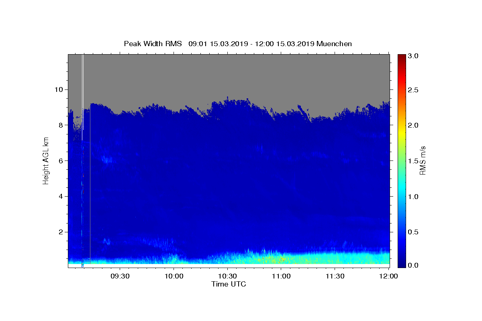The height and width of the screenshot is (321, 482).
Task: Click the colorbar value 1.5
Action: click(x=414, y=161)
